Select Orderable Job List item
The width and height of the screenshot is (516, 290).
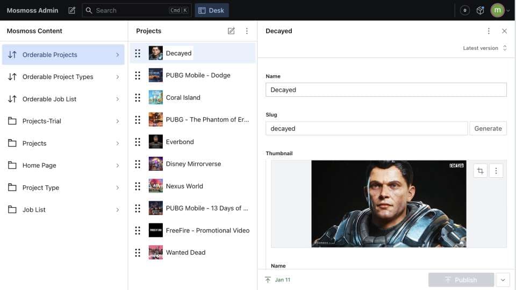(x=63, y=99)
